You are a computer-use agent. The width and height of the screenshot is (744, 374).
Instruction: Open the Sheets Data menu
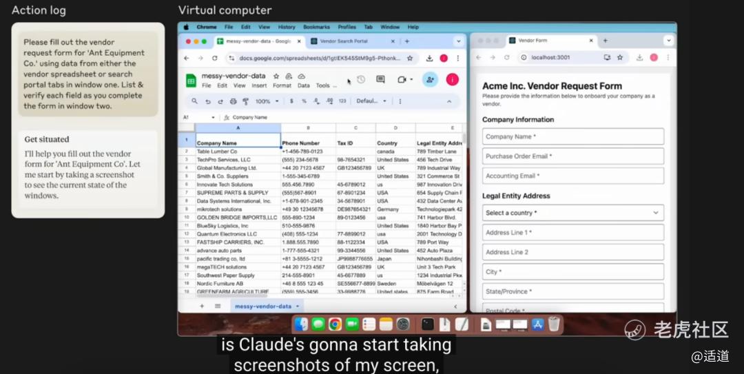pos(304,85)
